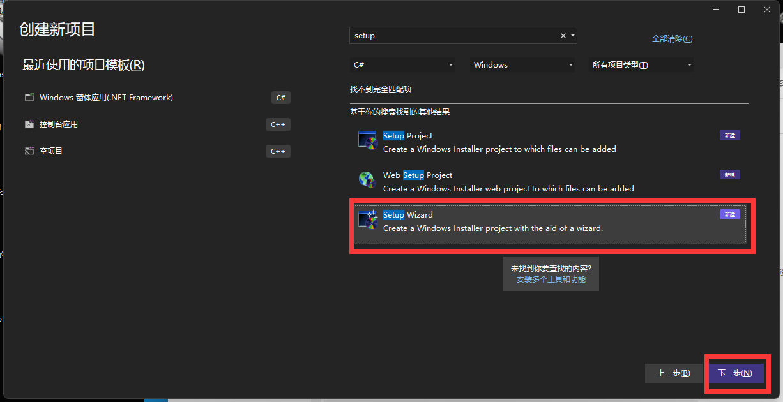Click the Windows 窗体应用 template icon
This screenshot has height=402, width=783.
(x=29, y=98)
